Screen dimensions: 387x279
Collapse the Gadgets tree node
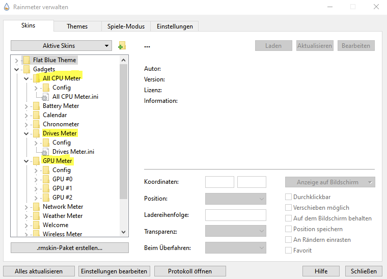click(x=16, y=69)
